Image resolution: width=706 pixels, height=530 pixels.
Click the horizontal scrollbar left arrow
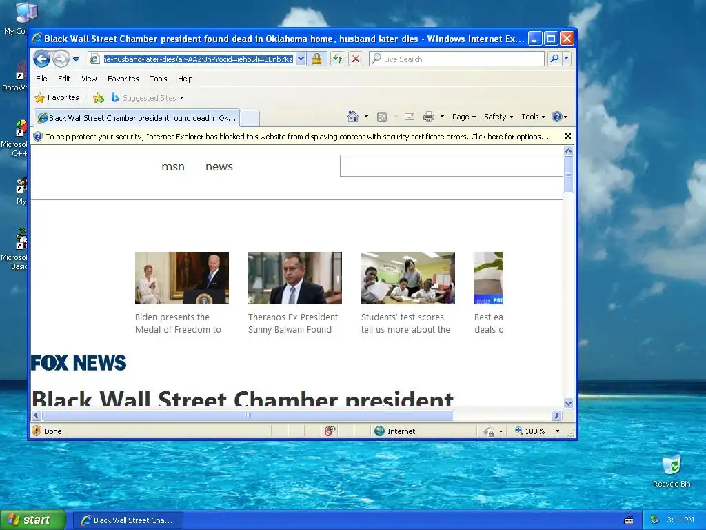pyautogui.click(x=37, y=415)
